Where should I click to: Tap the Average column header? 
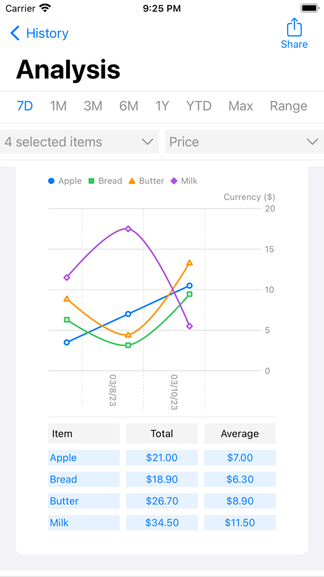[240, 434]
